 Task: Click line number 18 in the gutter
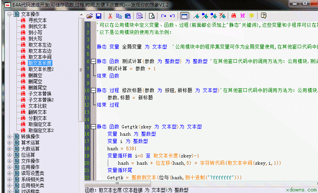[87, 148]
